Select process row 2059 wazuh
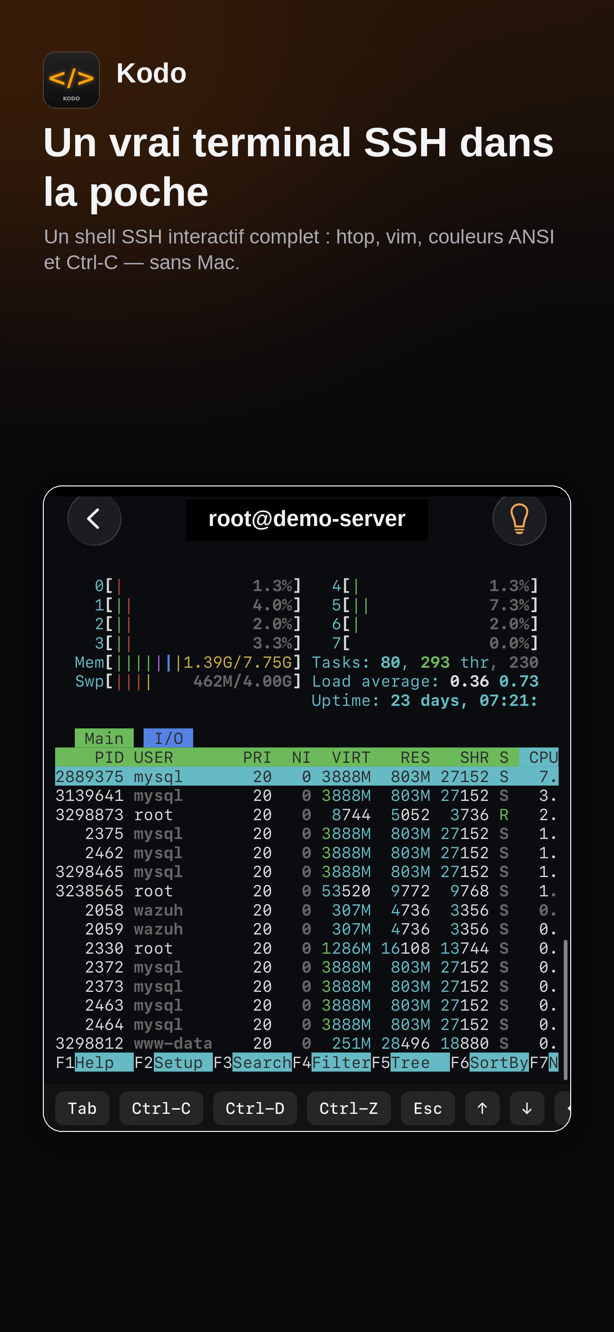The width and height of the screenshot is (614, 1332). pyautogui.click(x=307, y=928)
